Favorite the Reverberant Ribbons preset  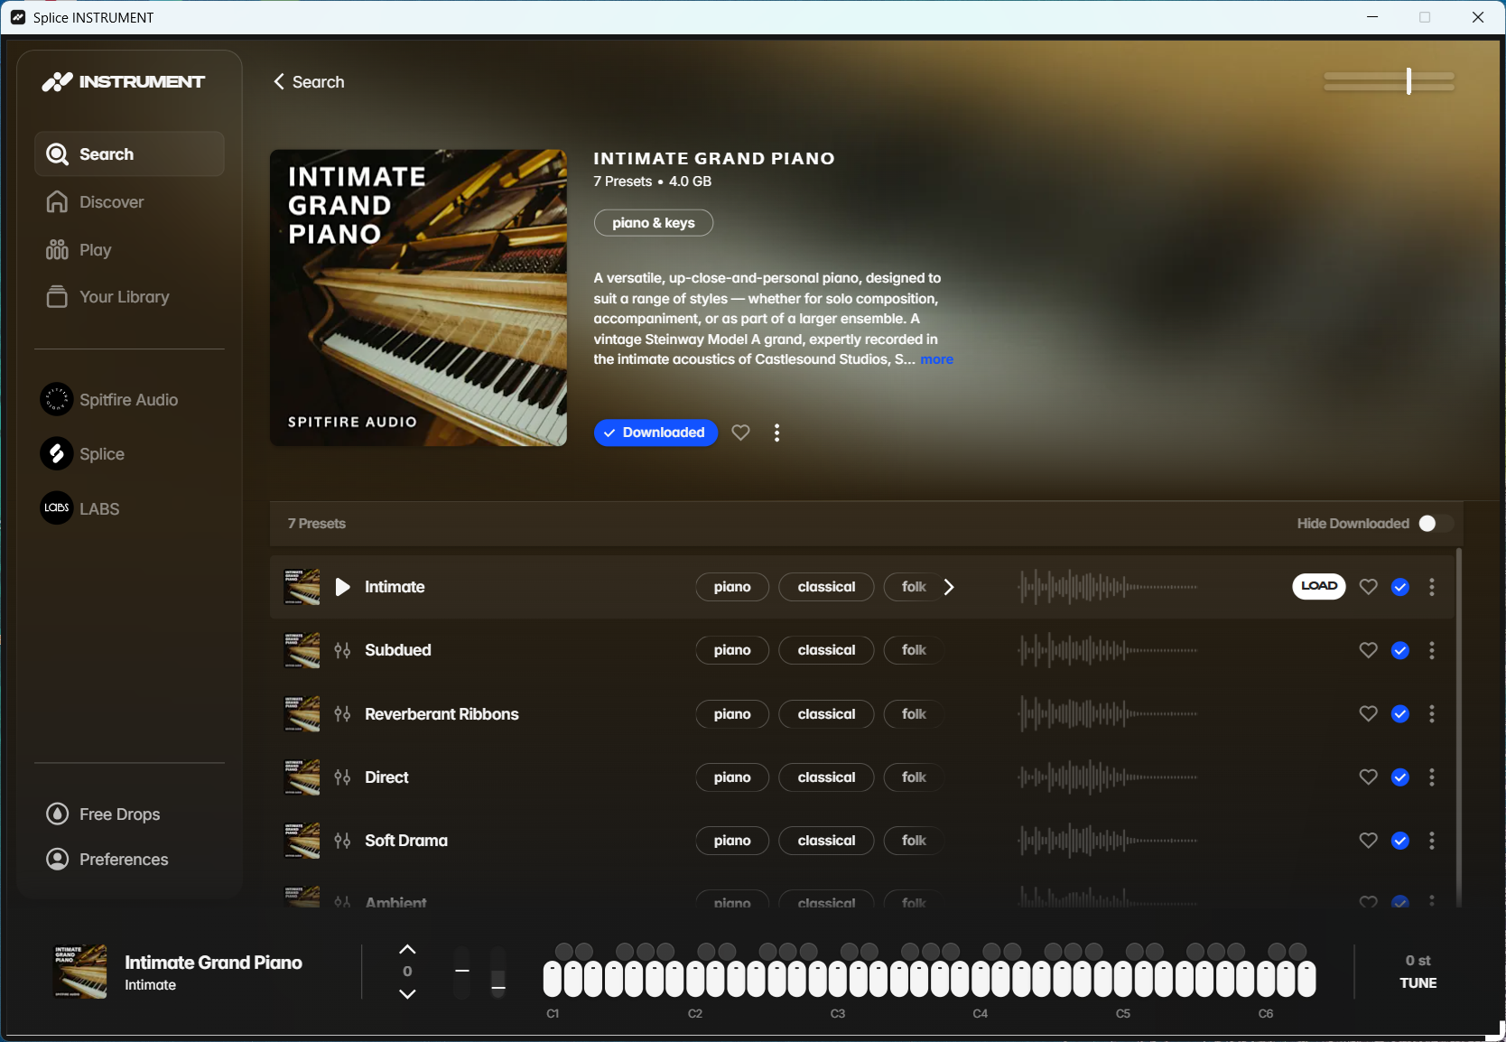point(1368,714)
